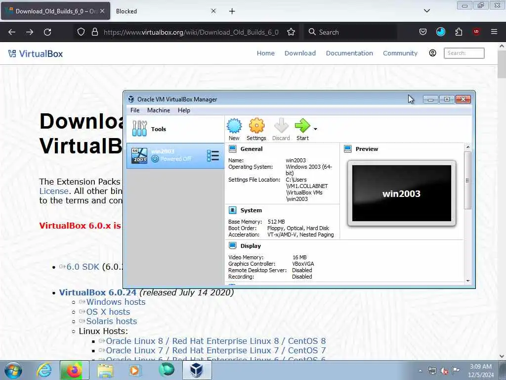This screenshot has height=380, width=506.
Task: Click the Firefox account avatar icon
Action: tap(440, 32)
